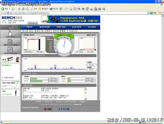The height and width of the screenshot is (124, 164).
Task: Open the Search magnifier toolbar icon
Action: coord(32,9)
